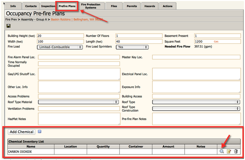Screen dimensions: 245x160
Task: Click the Exposure Info text area
Action: pos(196,87)
